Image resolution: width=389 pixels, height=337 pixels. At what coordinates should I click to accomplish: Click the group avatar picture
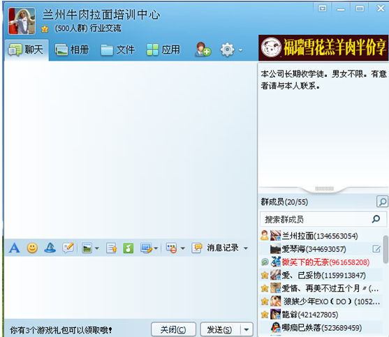click(22, 21)
